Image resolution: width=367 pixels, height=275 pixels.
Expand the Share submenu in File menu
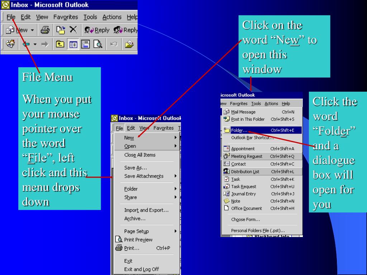147,197
